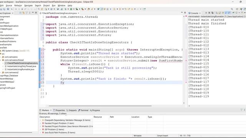246x138 pixels.
Task: Click Clear Console icon
Action: point(216,13)
